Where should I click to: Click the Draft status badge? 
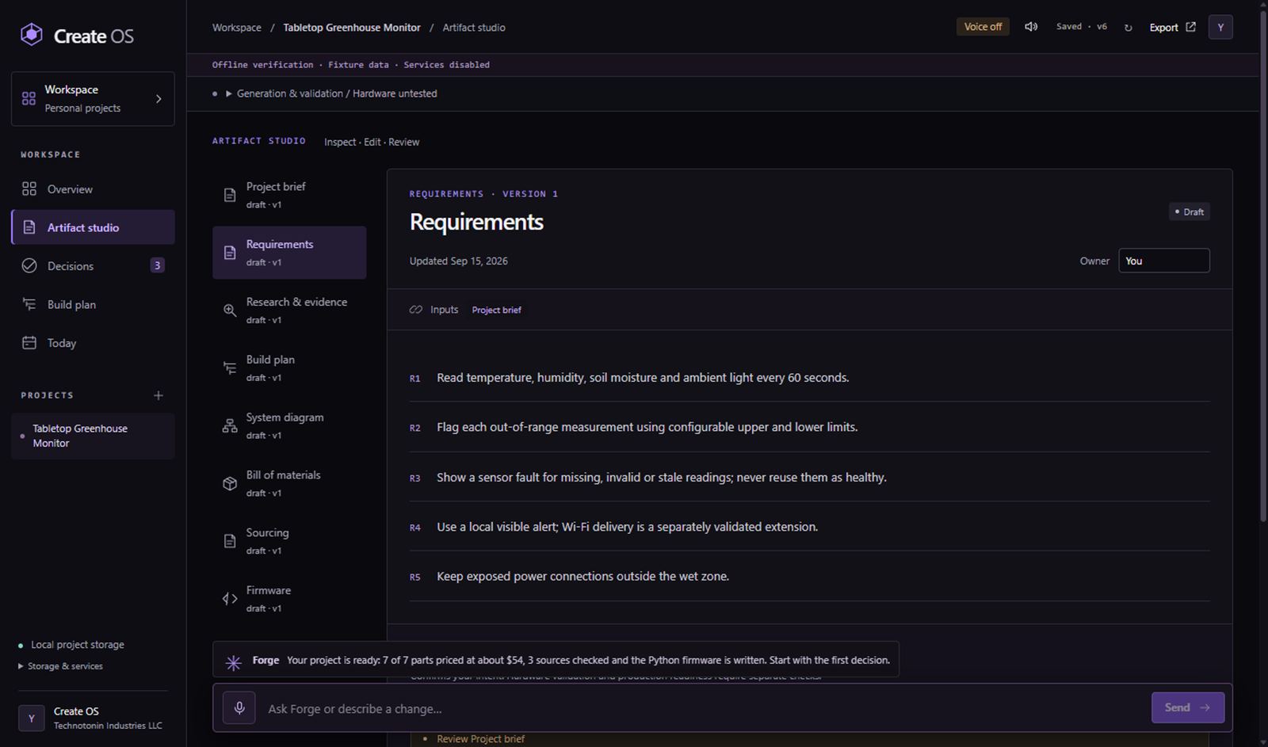point(1189,212)
